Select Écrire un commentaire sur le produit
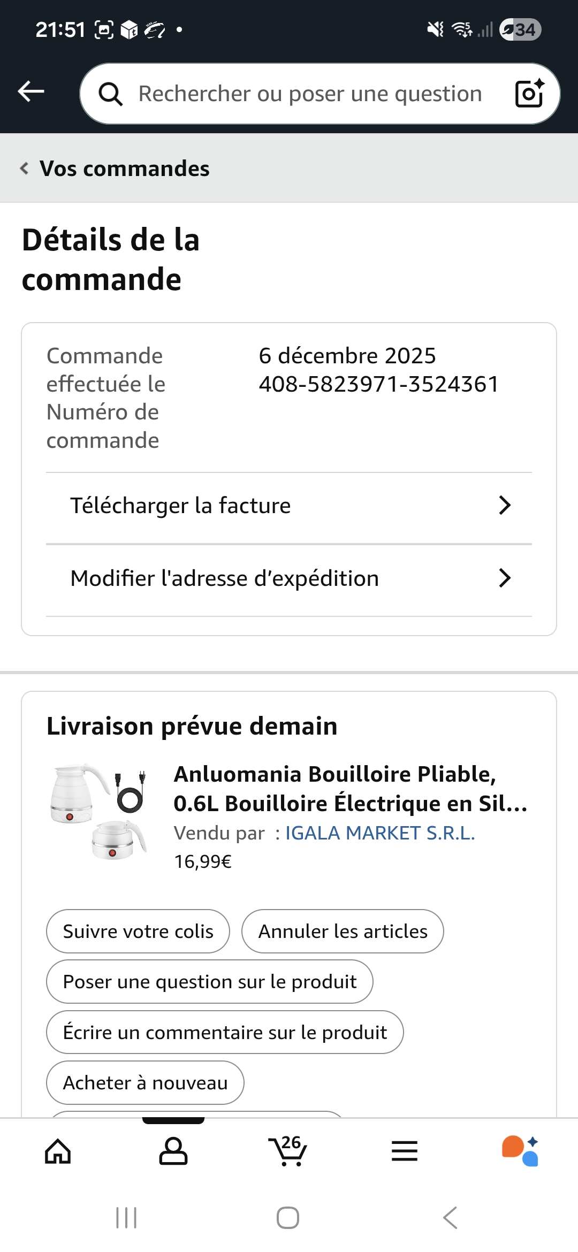Image resolution: width=578 pixels, height=1252 pixels. (x=225, y=1032)
